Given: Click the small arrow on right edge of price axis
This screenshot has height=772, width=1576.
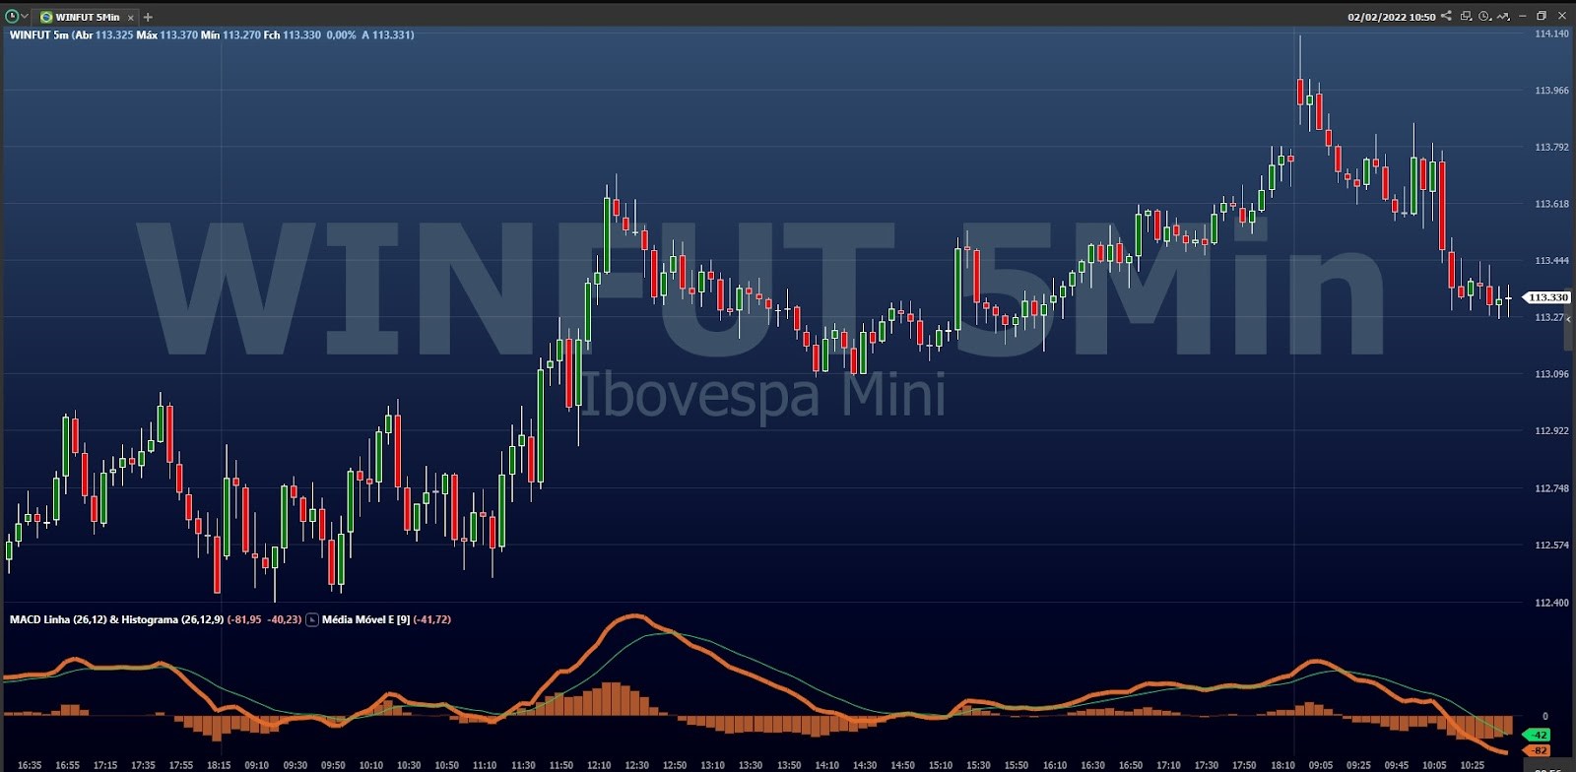Looking at the screenshot, I should [x=1568, y=319].
